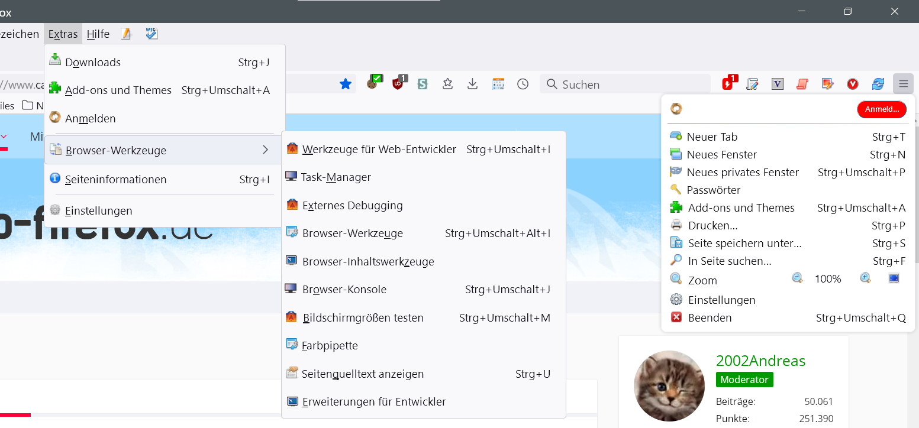Open the 2002Andreas profile link

point(760,361)
